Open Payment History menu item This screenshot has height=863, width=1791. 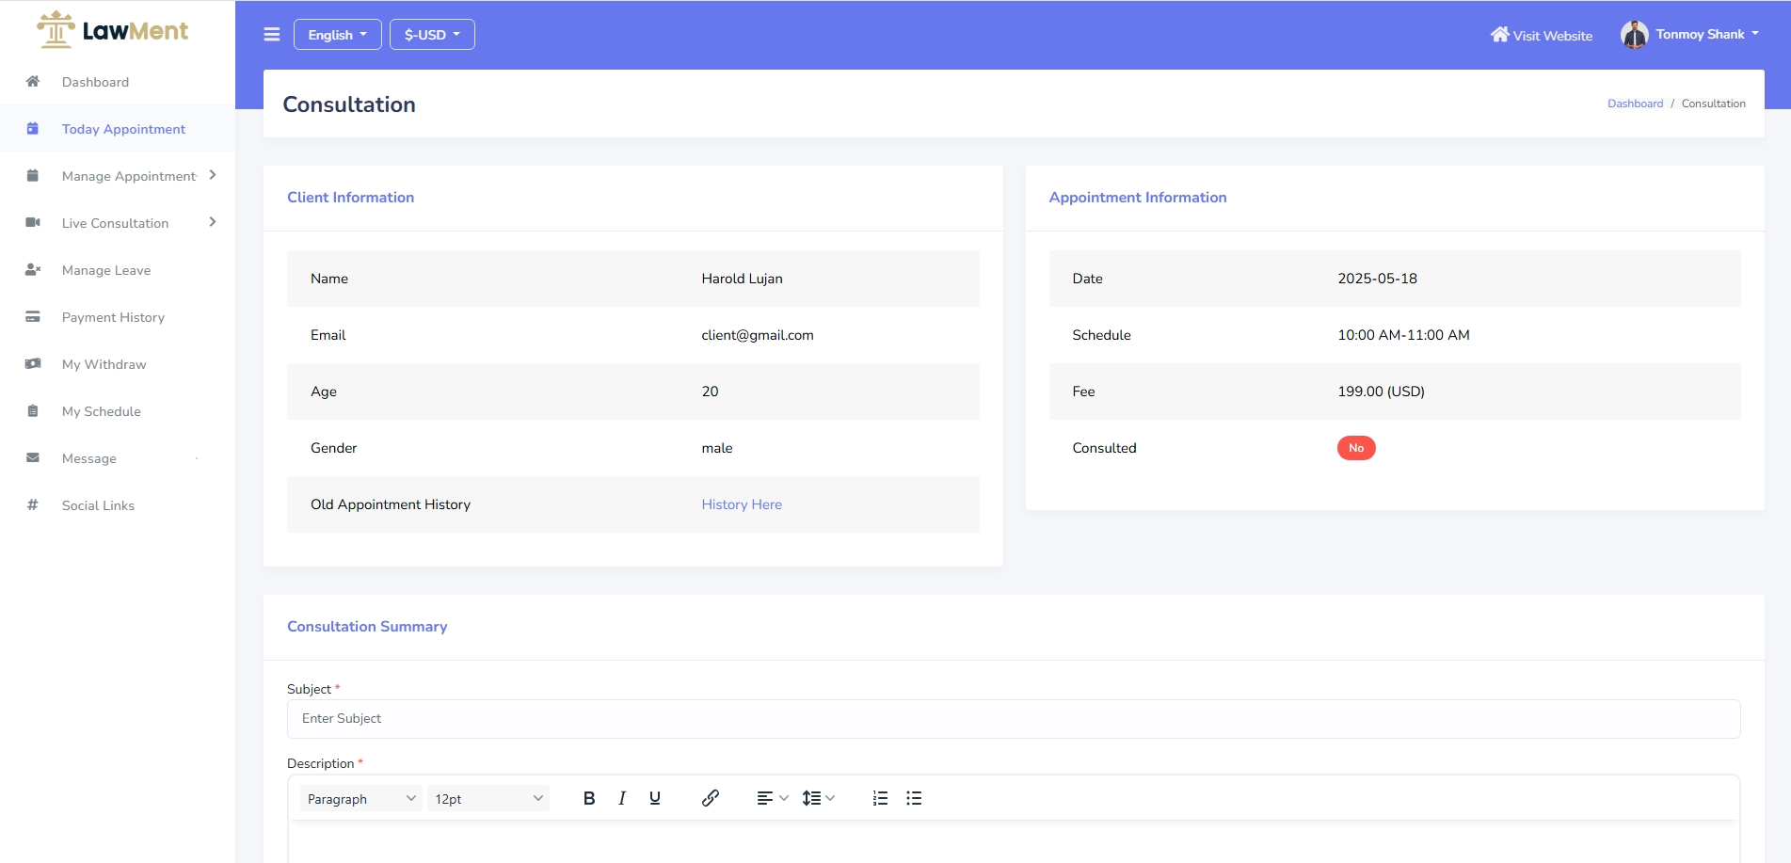113,317
